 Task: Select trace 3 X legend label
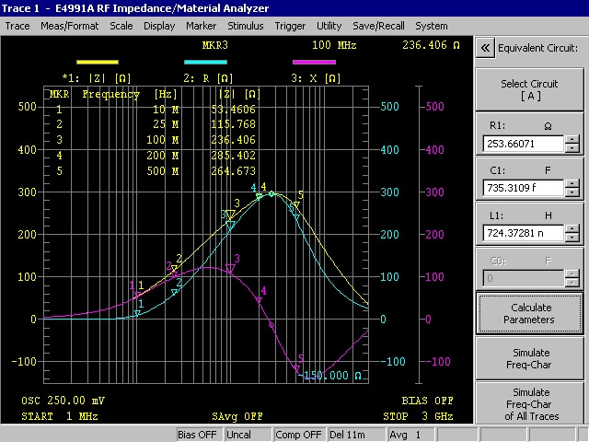[316, 78]
